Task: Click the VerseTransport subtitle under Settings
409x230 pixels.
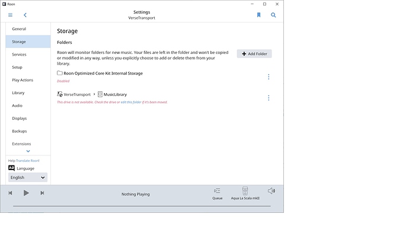Action: tap(142, 18)
